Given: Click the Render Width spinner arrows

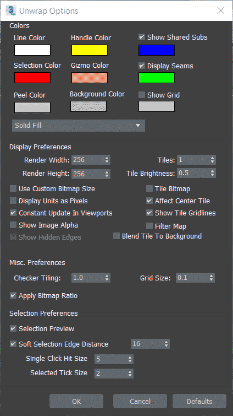Looking at the screenshot, I should click(x=107, y=160).
